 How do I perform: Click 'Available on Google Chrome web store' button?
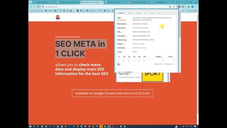coord(112,93)
